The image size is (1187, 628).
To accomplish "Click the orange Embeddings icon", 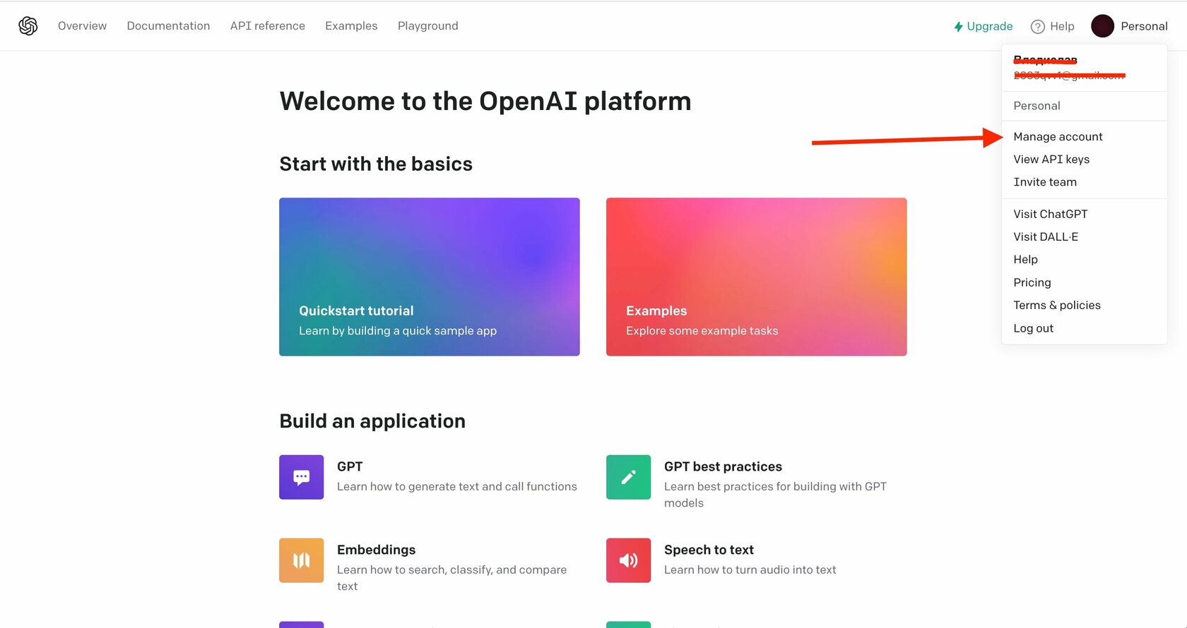I will click(301, 560).
